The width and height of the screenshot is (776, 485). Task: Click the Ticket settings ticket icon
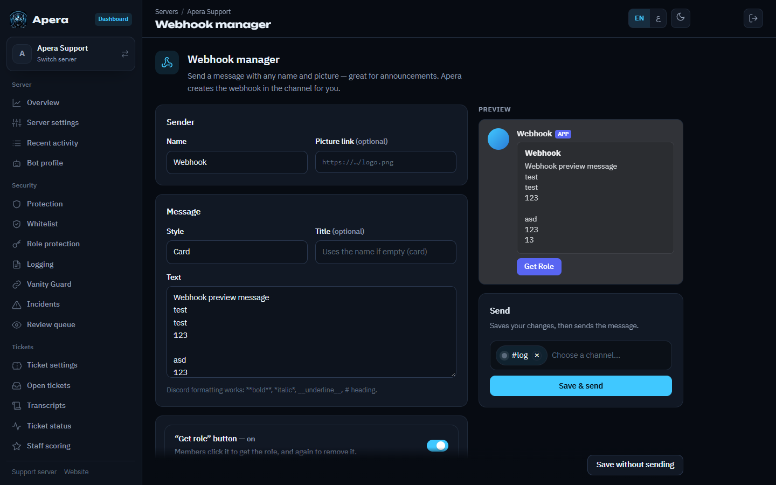17,365
